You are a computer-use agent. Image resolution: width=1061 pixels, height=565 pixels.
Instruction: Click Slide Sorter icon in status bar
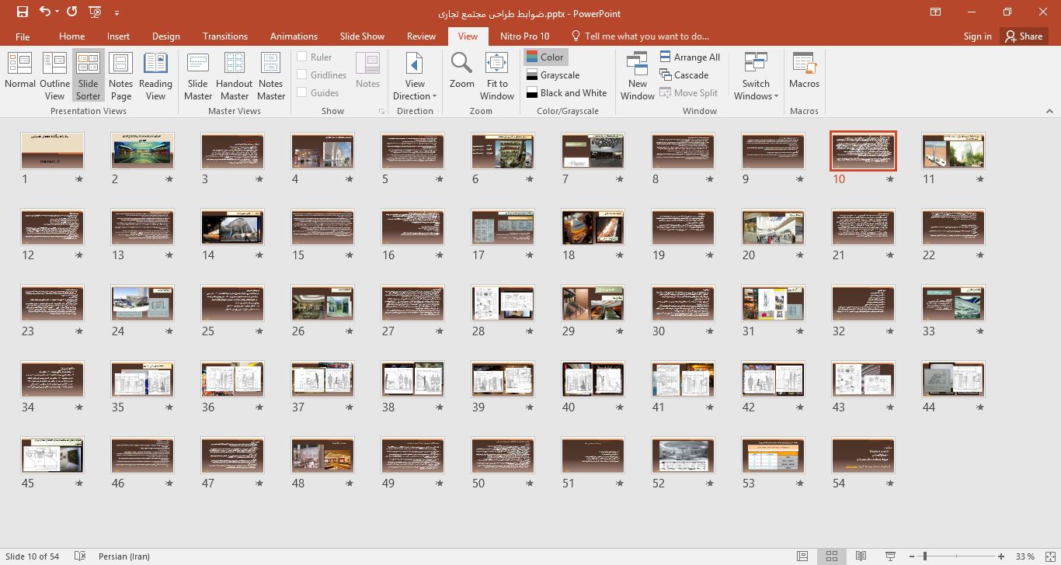[x=832, y=556]
